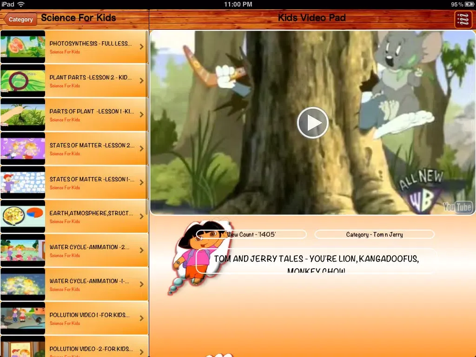Click chevron on Pollution Video -2 row

coord(142,352)
